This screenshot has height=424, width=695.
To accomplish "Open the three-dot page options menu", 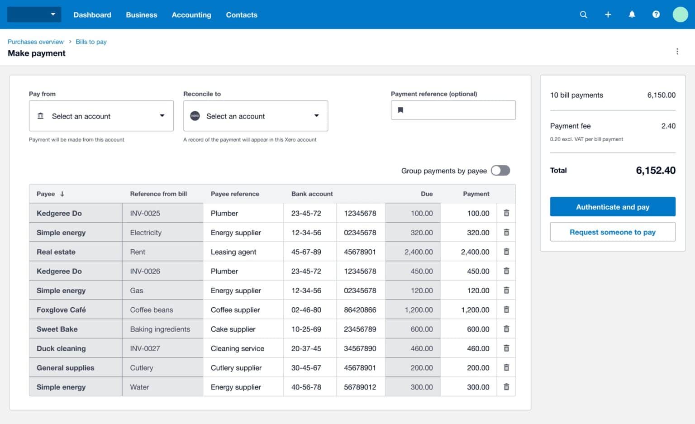I will coord(677,52).
